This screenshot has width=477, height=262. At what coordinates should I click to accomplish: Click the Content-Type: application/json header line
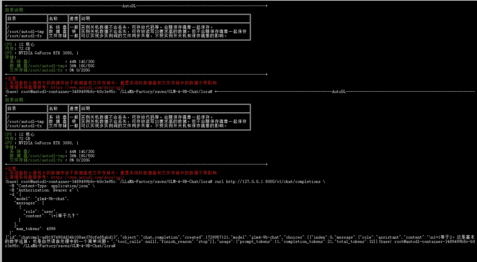click(52, 186)
